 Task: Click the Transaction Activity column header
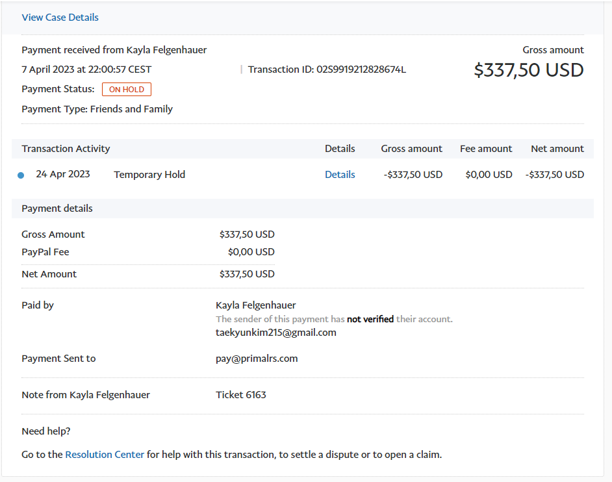pos(66,149)
